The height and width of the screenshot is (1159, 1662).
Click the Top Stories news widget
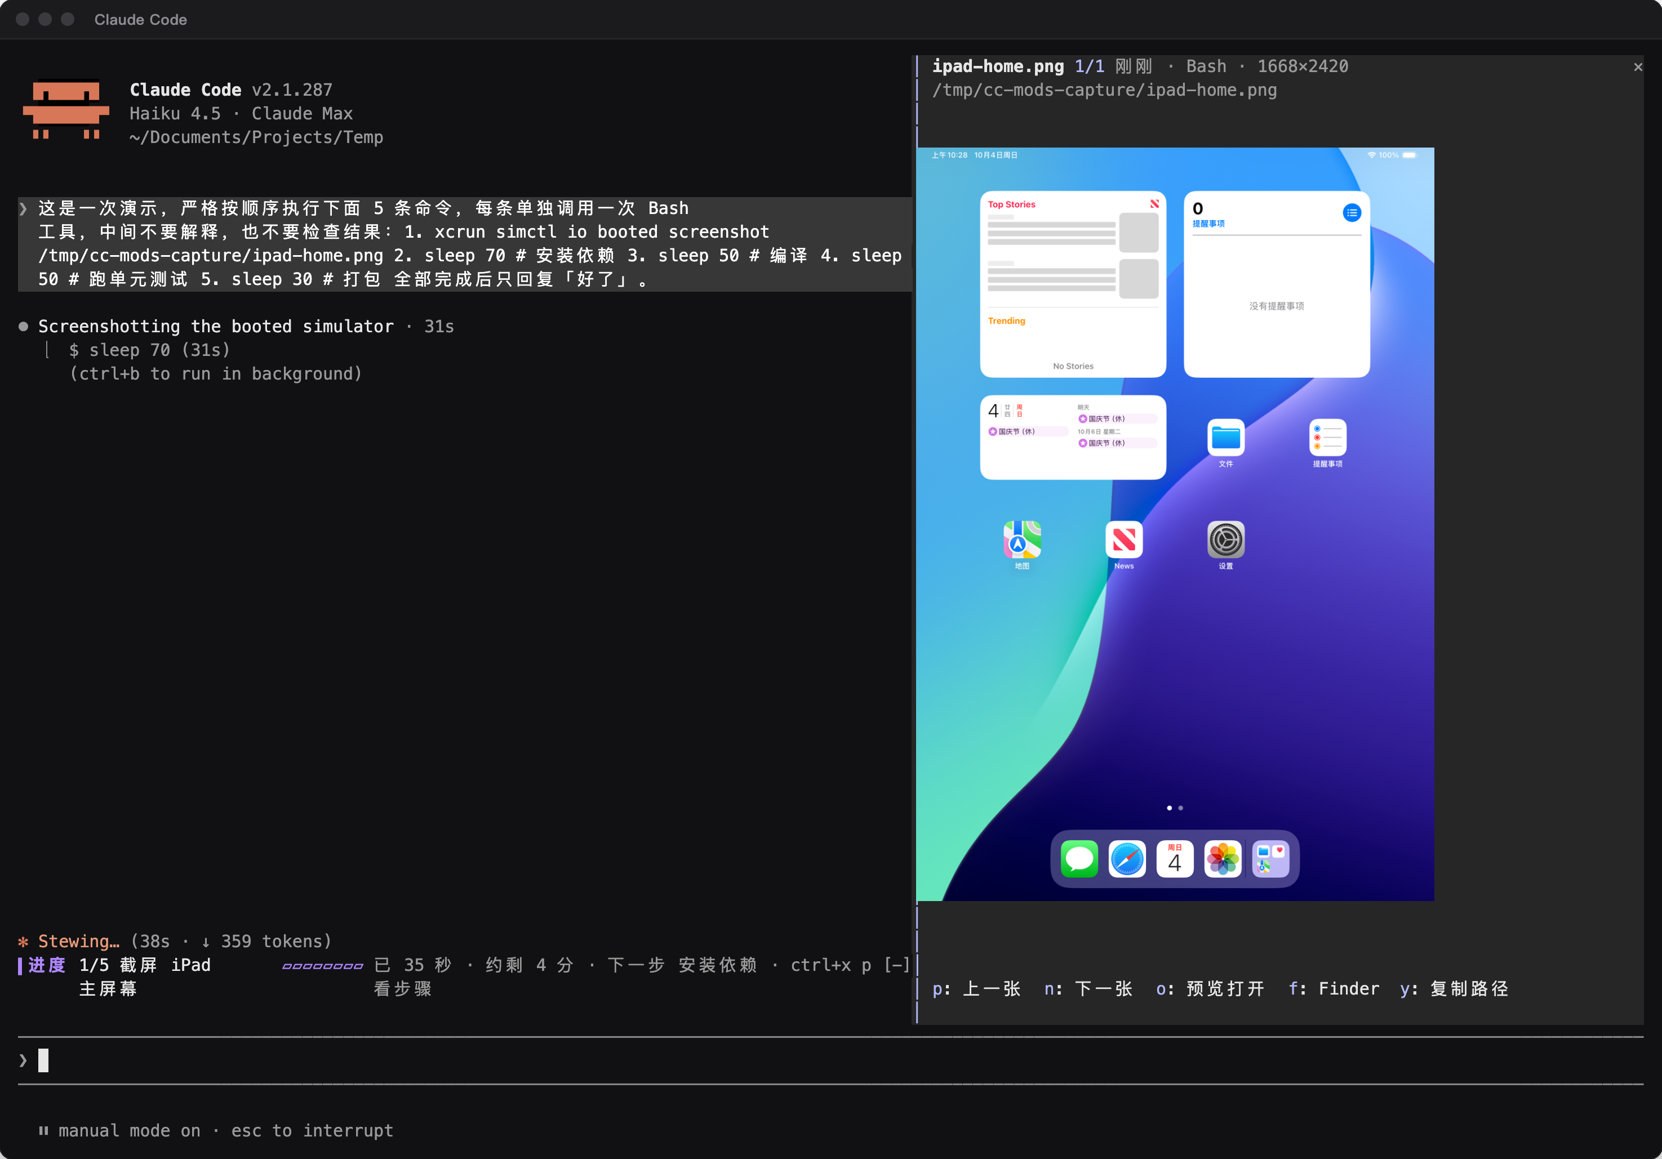click(x=1073, y=284)
